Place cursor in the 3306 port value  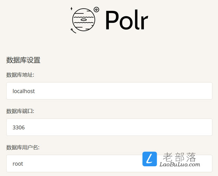pyautogui.click(x=19, y=127)
